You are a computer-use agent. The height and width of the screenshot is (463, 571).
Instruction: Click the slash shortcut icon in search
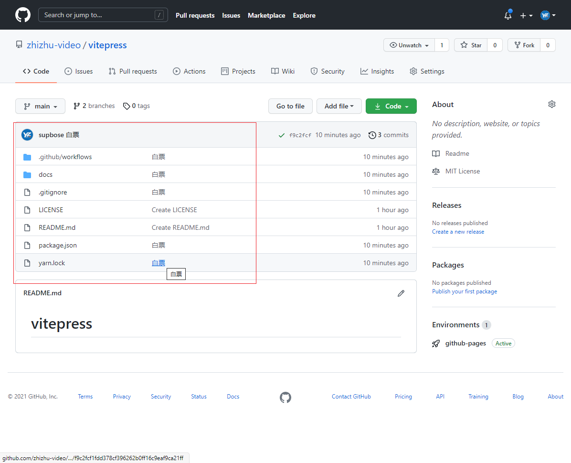pyautogui.click(x=159, y=15)
